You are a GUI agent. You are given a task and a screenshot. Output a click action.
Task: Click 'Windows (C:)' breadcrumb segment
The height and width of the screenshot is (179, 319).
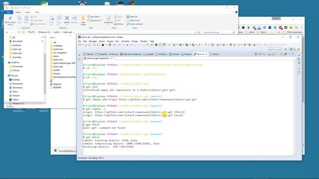(44, 32)
